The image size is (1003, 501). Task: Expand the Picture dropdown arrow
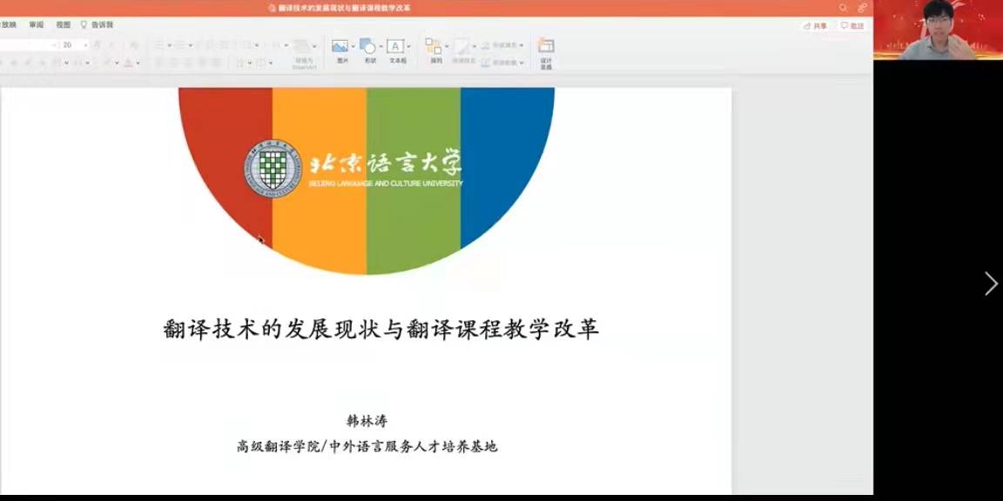(x=353, y=47)
